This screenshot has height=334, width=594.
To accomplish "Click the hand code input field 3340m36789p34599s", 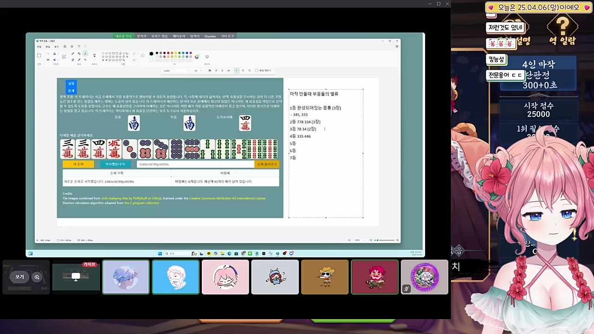I will tap(195, 164).
